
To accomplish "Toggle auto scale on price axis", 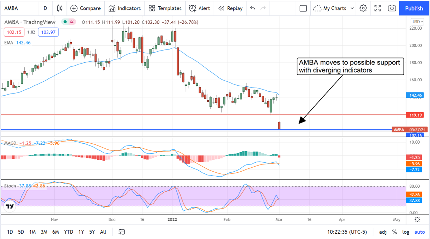I will 419,232.
